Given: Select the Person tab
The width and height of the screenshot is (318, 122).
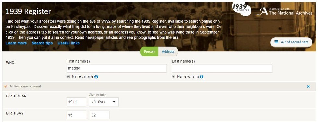Looking at the screenshot, I should (149, 51).
